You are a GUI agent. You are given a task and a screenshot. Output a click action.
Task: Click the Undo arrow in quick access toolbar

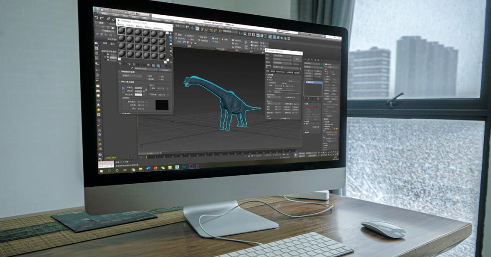[x=96, y=18]
